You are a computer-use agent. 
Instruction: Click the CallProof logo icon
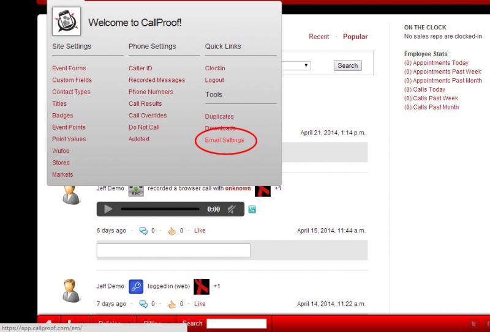point(66,21)
